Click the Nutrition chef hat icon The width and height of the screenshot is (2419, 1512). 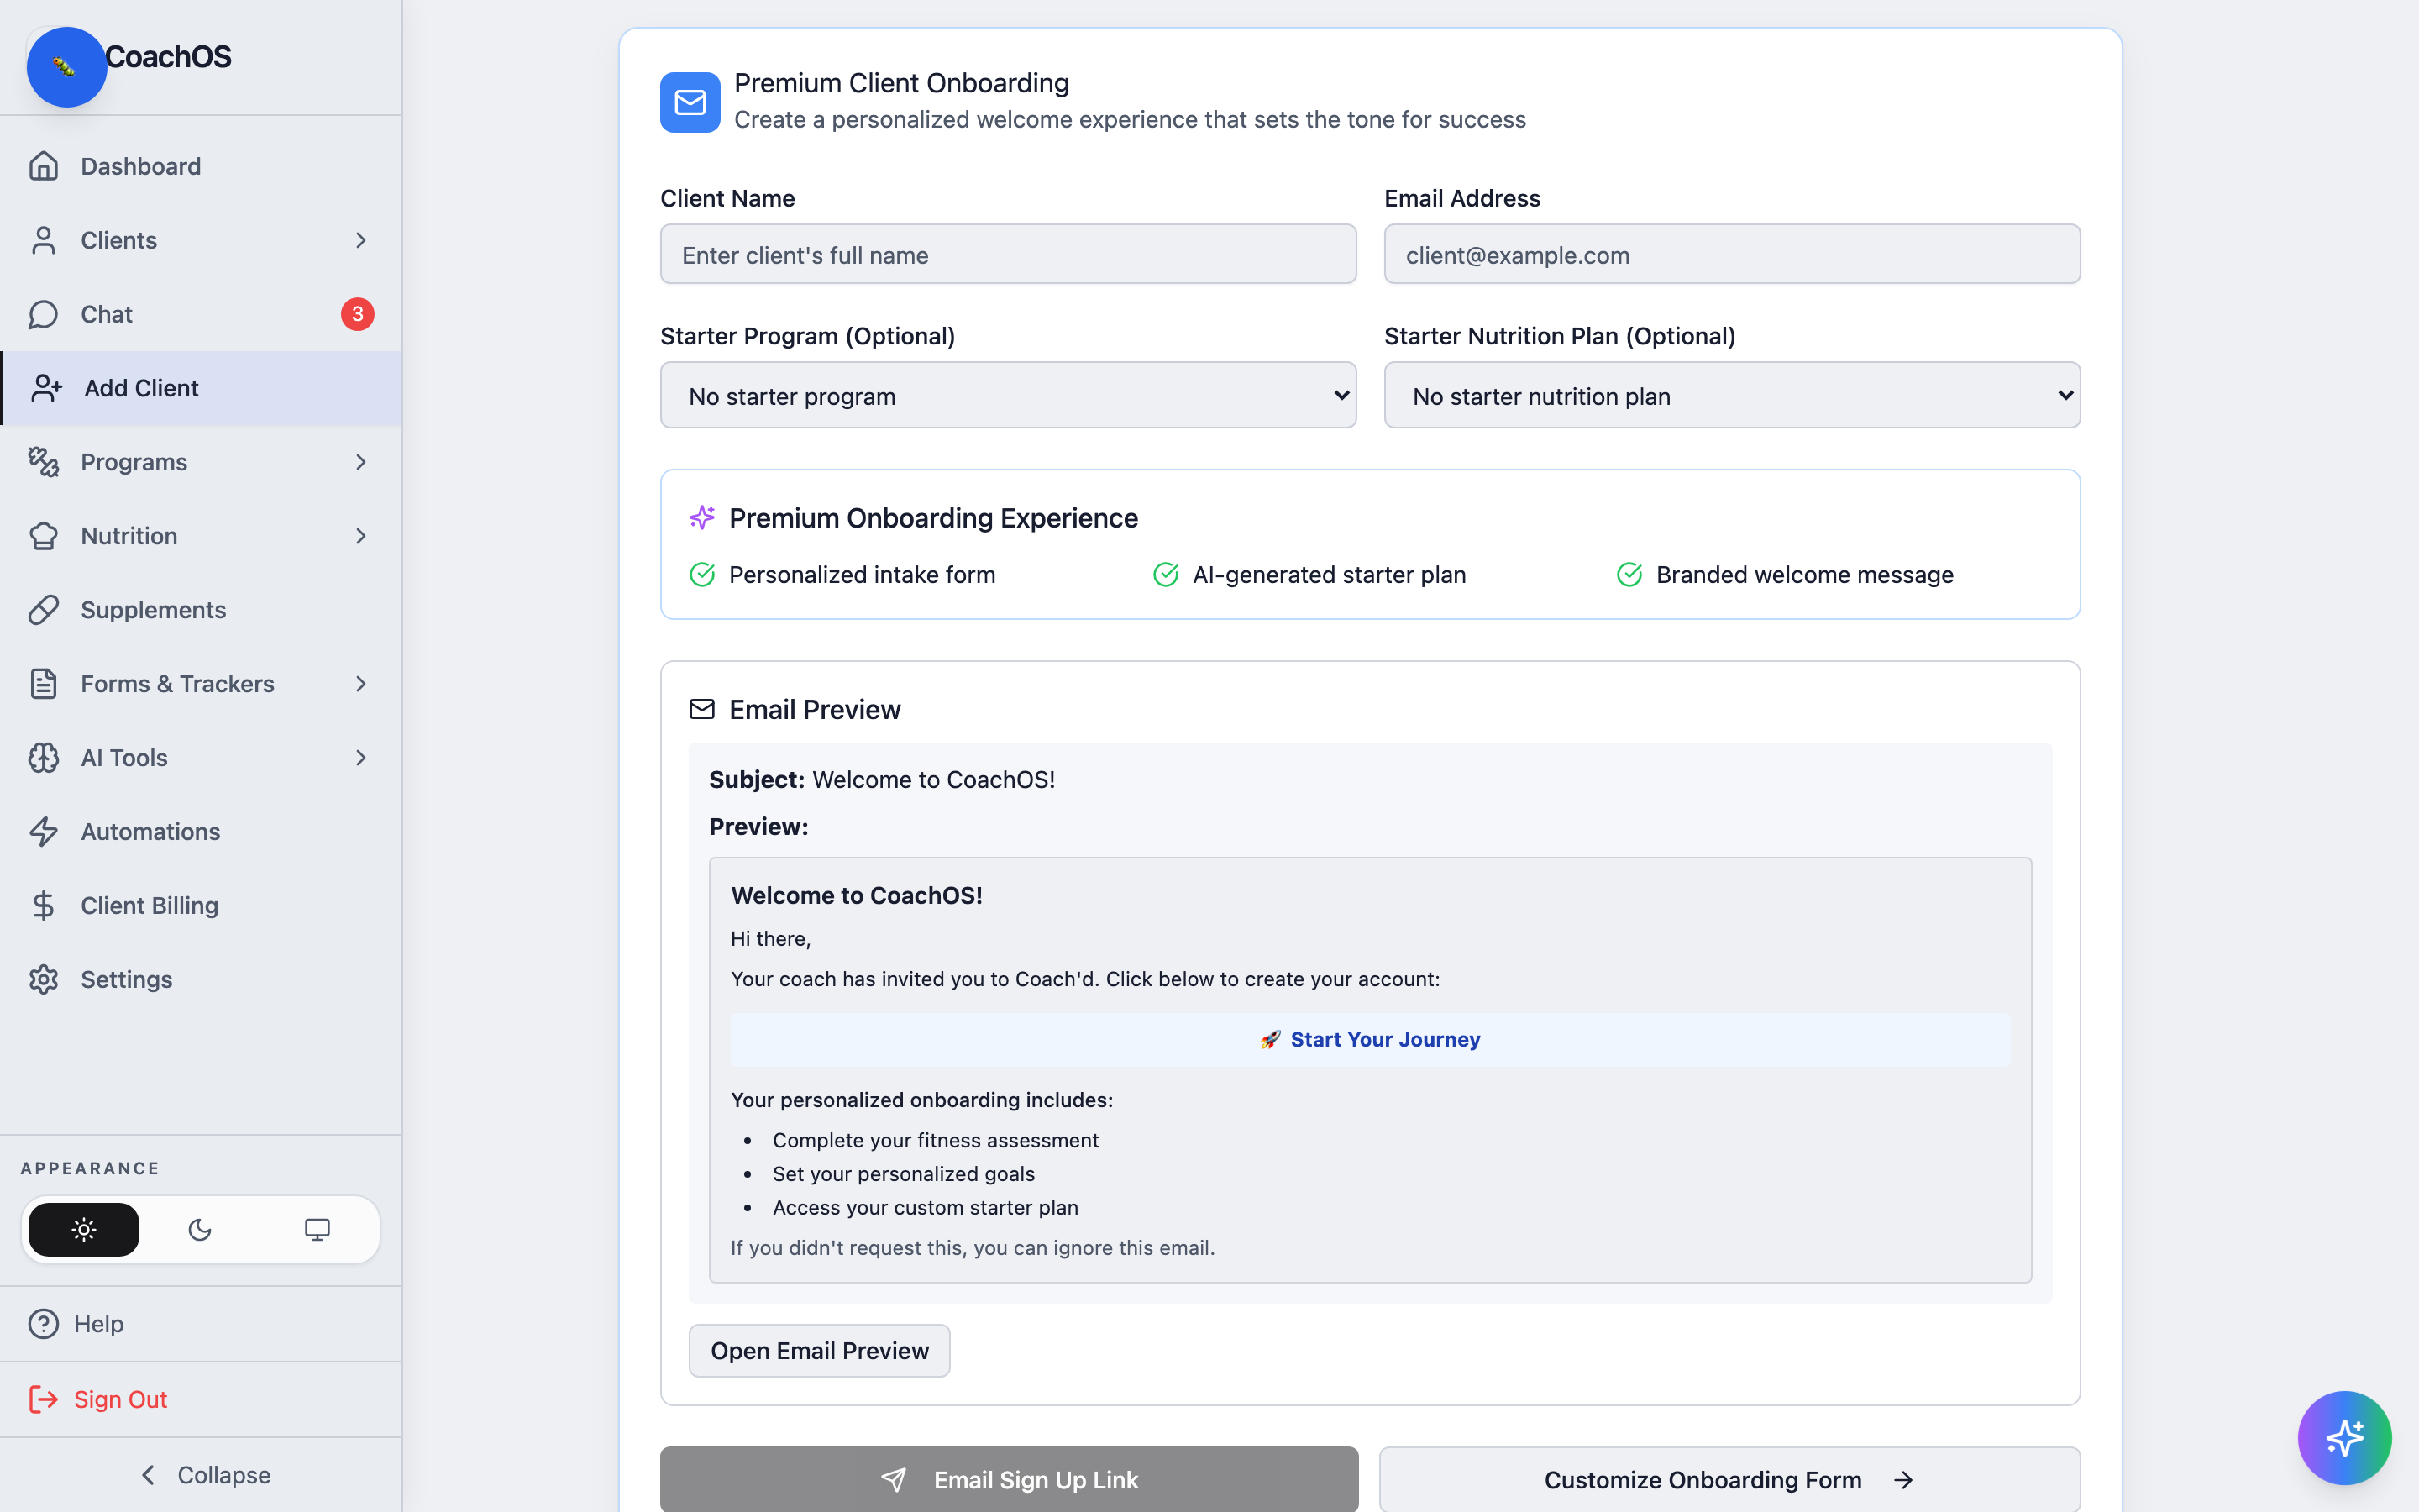(x=43, y=536)
